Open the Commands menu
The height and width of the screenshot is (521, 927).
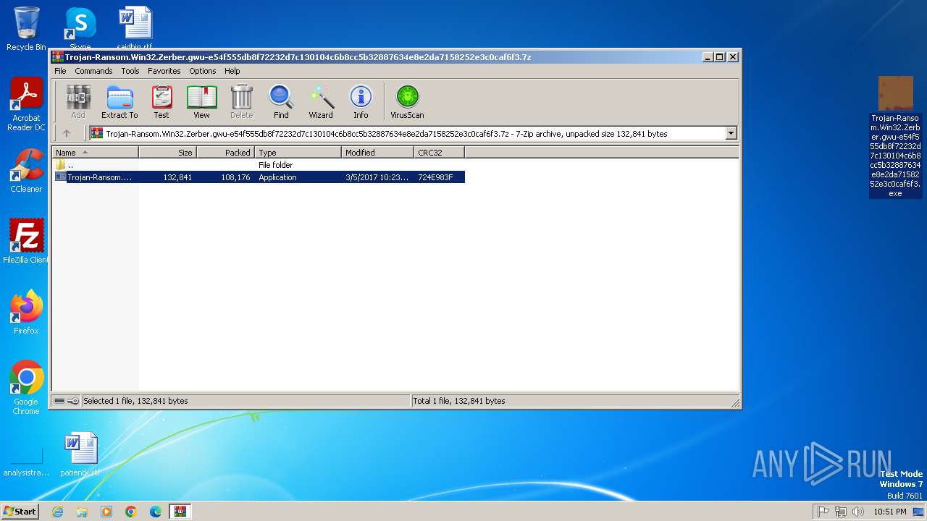[x=93, y=71]
